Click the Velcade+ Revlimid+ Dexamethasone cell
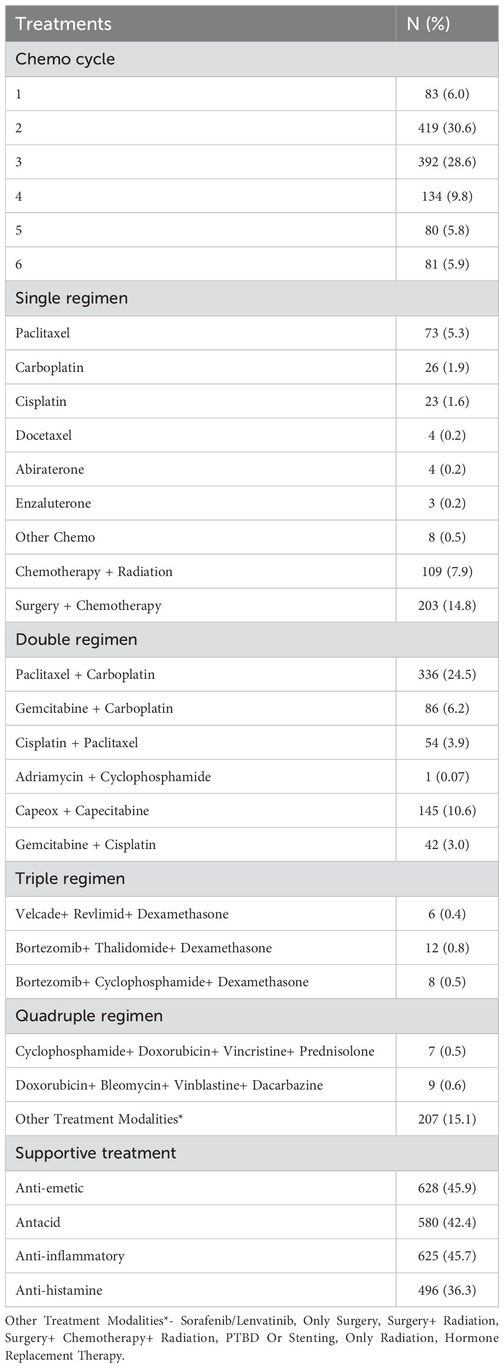This screenshot has width=504, height=1368. pos(122,914)
